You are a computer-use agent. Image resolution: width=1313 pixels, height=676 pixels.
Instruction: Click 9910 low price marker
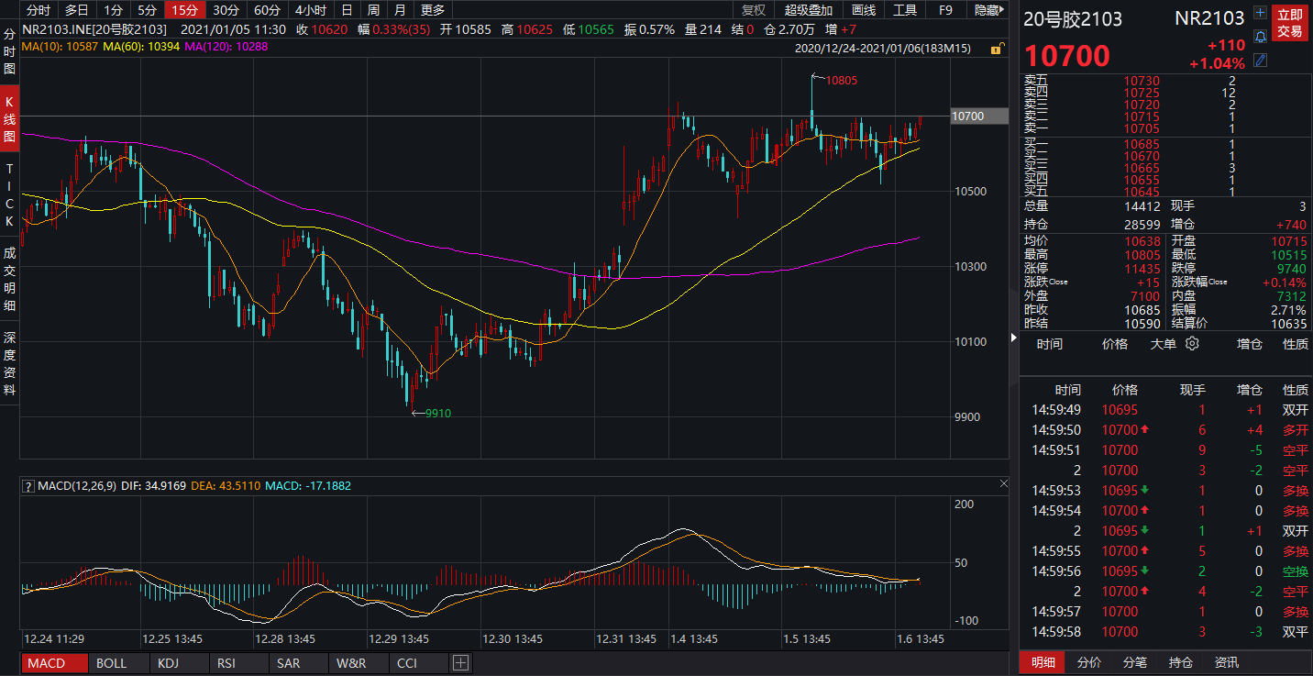(437, 414)
